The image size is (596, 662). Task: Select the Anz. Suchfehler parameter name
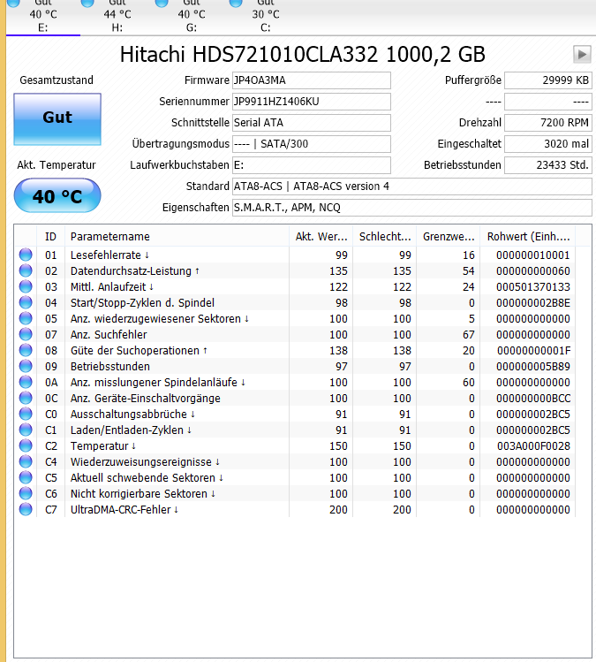coord(109,335)
